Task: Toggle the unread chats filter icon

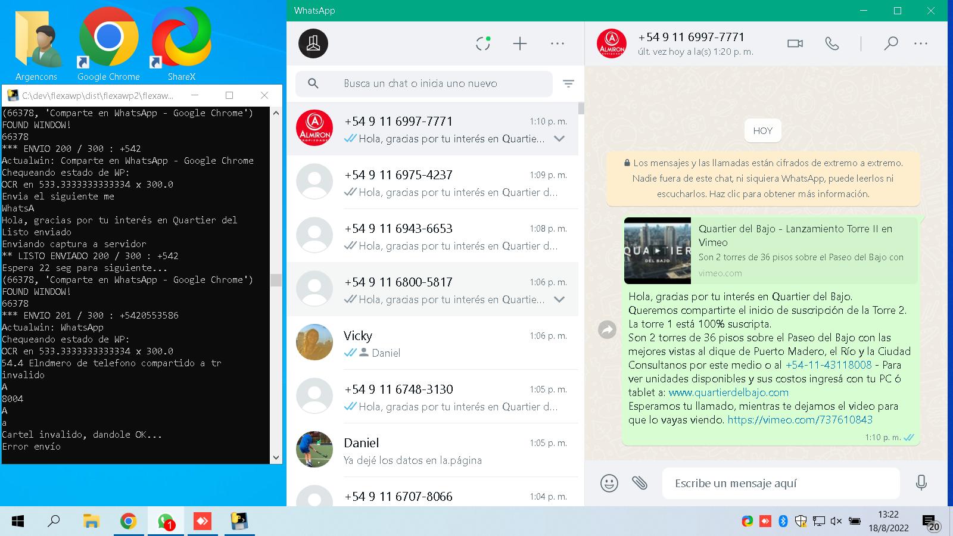Action: 568,84
